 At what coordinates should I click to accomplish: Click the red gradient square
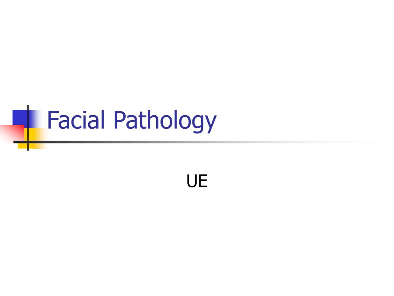coord(12,133)
